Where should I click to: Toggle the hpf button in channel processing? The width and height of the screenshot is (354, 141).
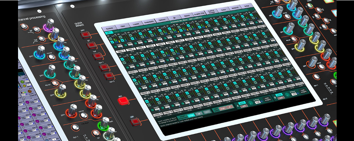[42, 39]
